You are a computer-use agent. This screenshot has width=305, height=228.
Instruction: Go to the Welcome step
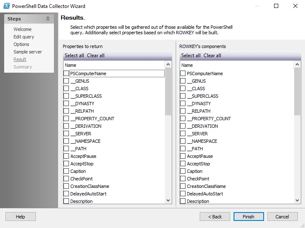[23, 29]
